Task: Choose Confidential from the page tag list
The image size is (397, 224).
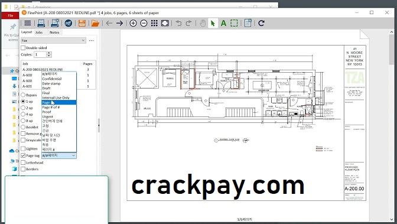Action: (x=52, y=79)
